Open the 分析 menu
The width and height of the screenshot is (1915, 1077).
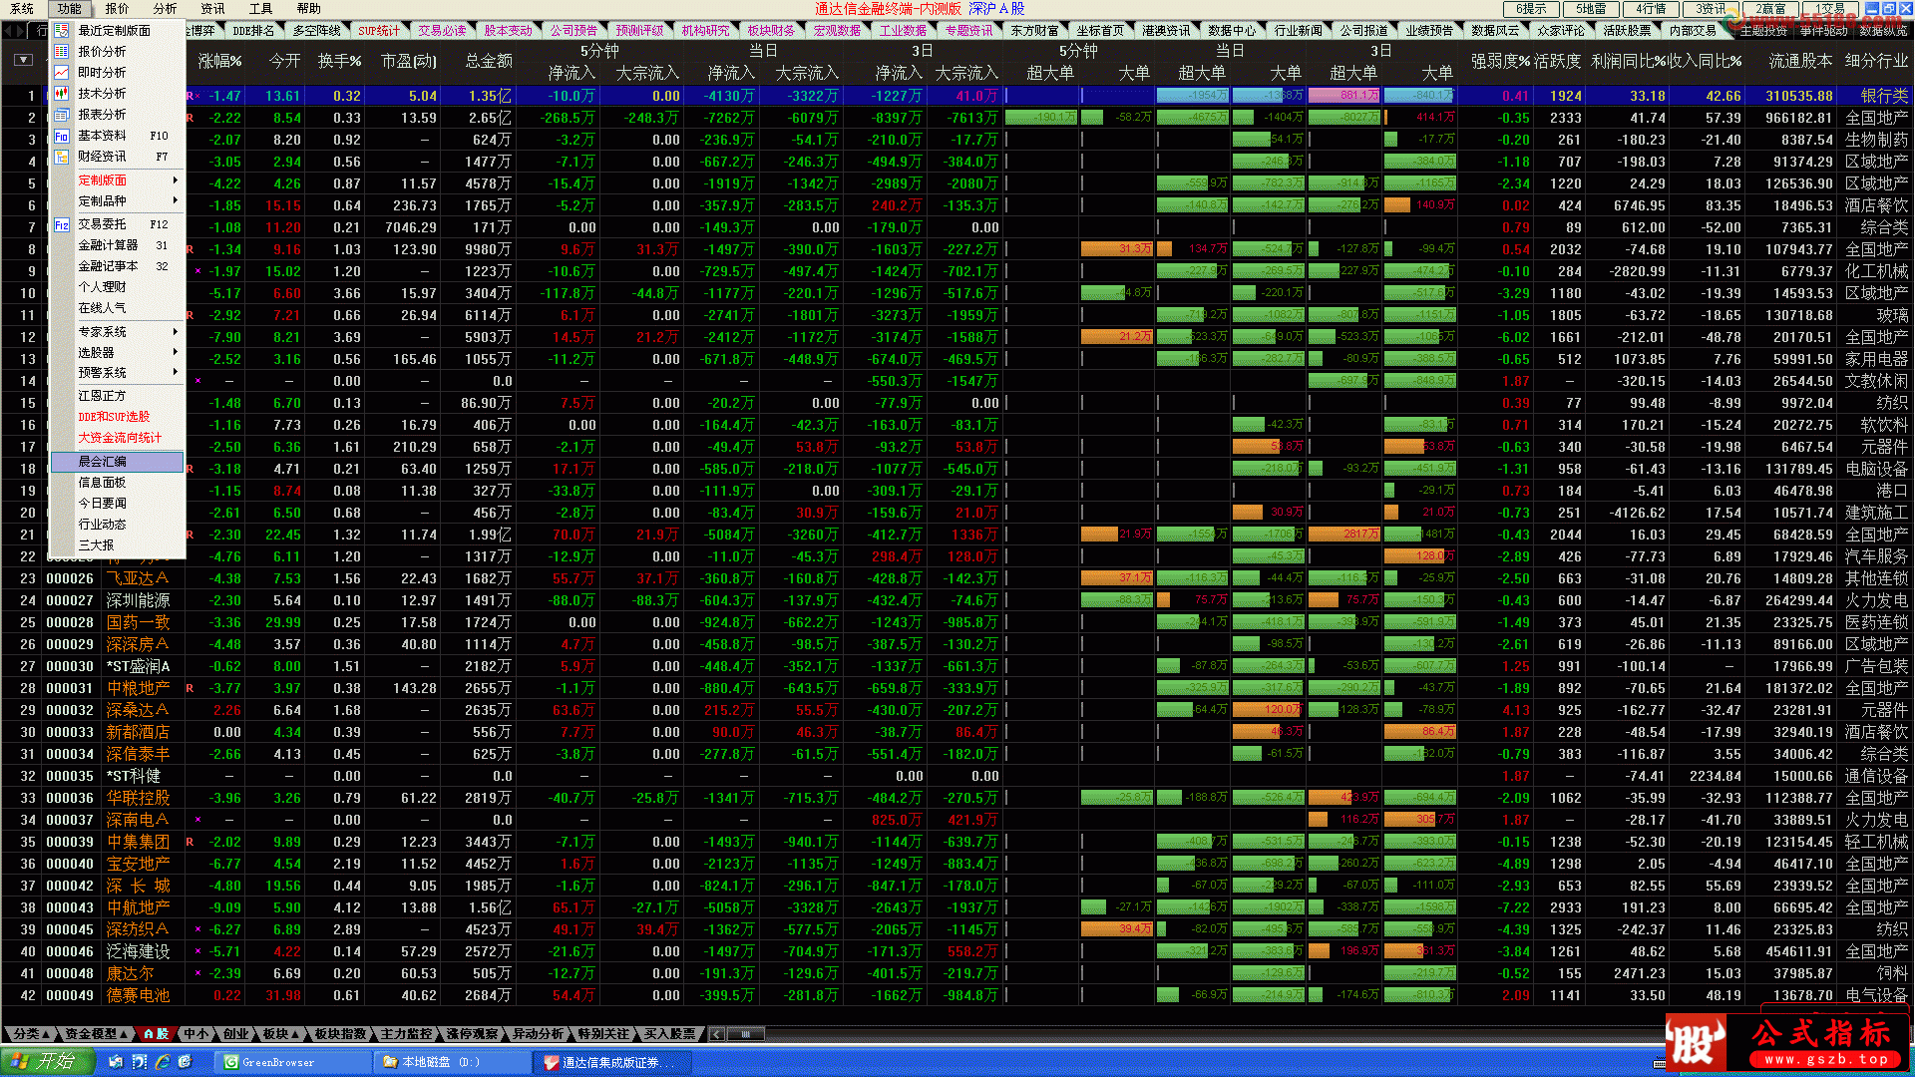click(x=166, y=8)
